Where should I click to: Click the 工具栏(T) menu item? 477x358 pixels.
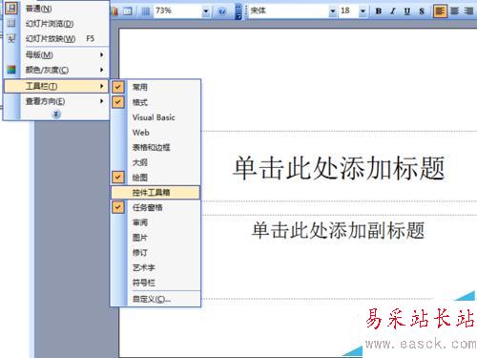(x=56, y=86)
